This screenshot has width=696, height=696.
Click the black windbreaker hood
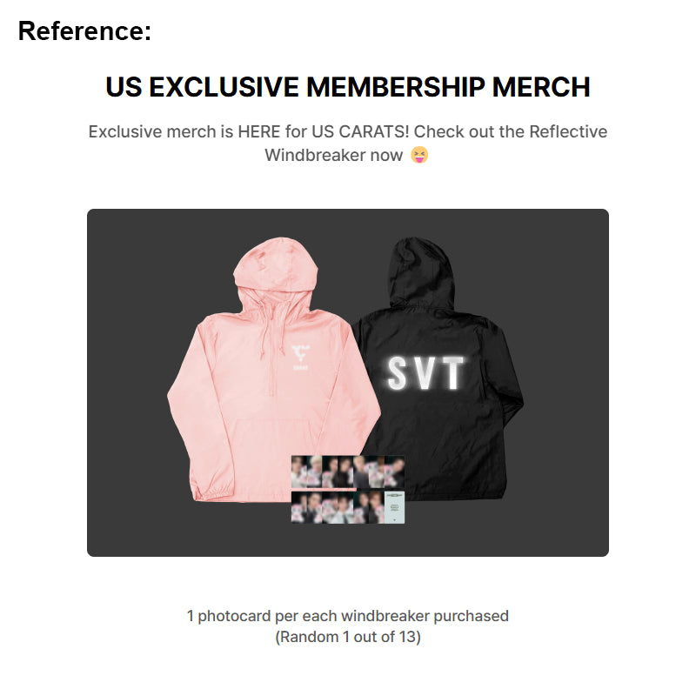point(421,271)
